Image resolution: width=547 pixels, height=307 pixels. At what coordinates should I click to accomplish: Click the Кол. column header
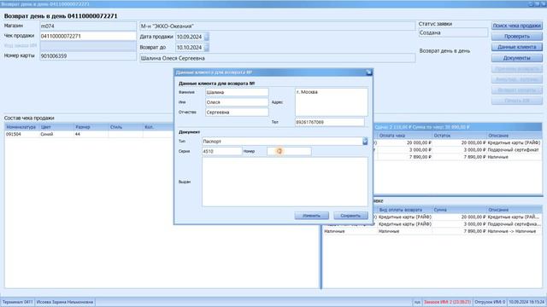[157, 127]
